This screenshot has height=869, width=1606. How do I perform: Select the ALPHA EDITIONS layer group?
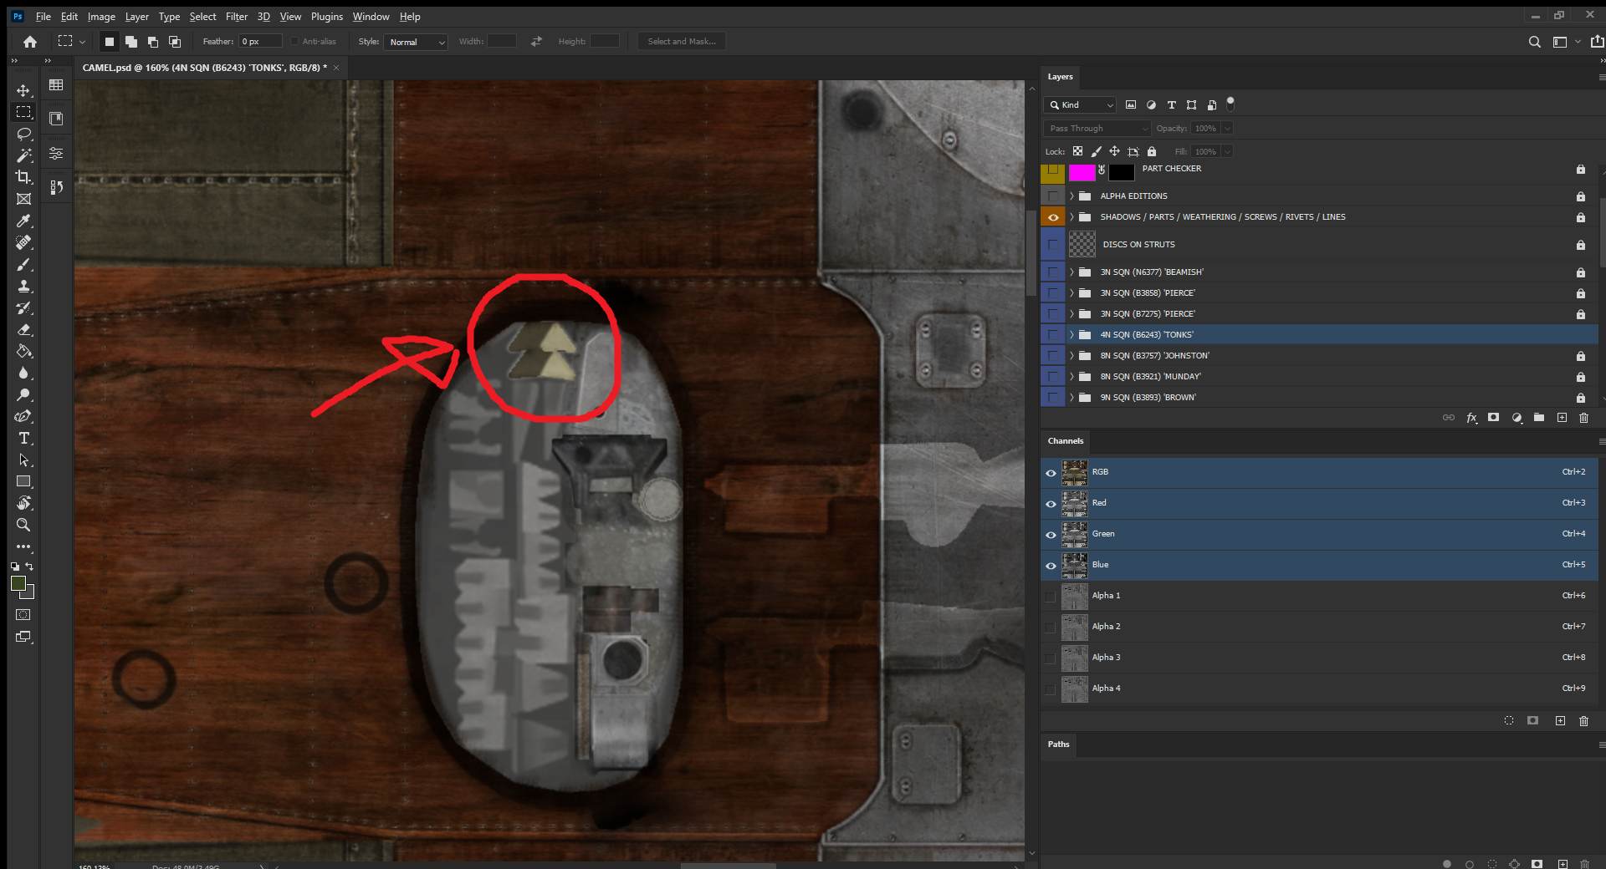1133,196
